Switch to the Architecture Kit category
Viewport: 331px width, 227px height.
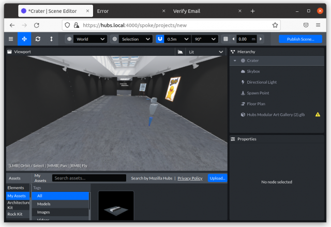point(19,205)
